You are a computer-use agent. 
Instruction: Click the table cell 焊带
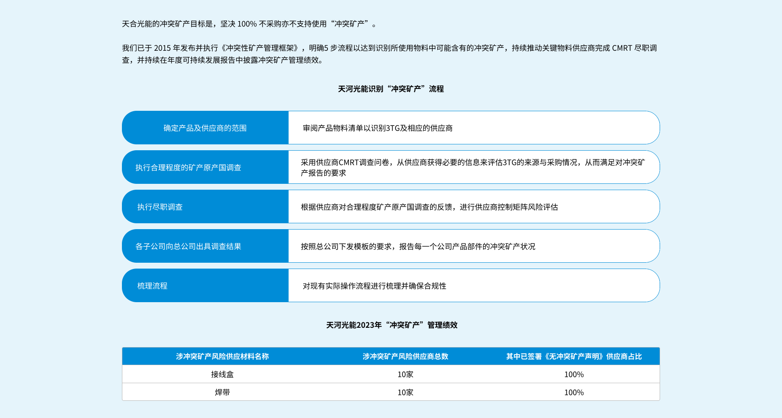pyautogui.click(x=222, y=392)
